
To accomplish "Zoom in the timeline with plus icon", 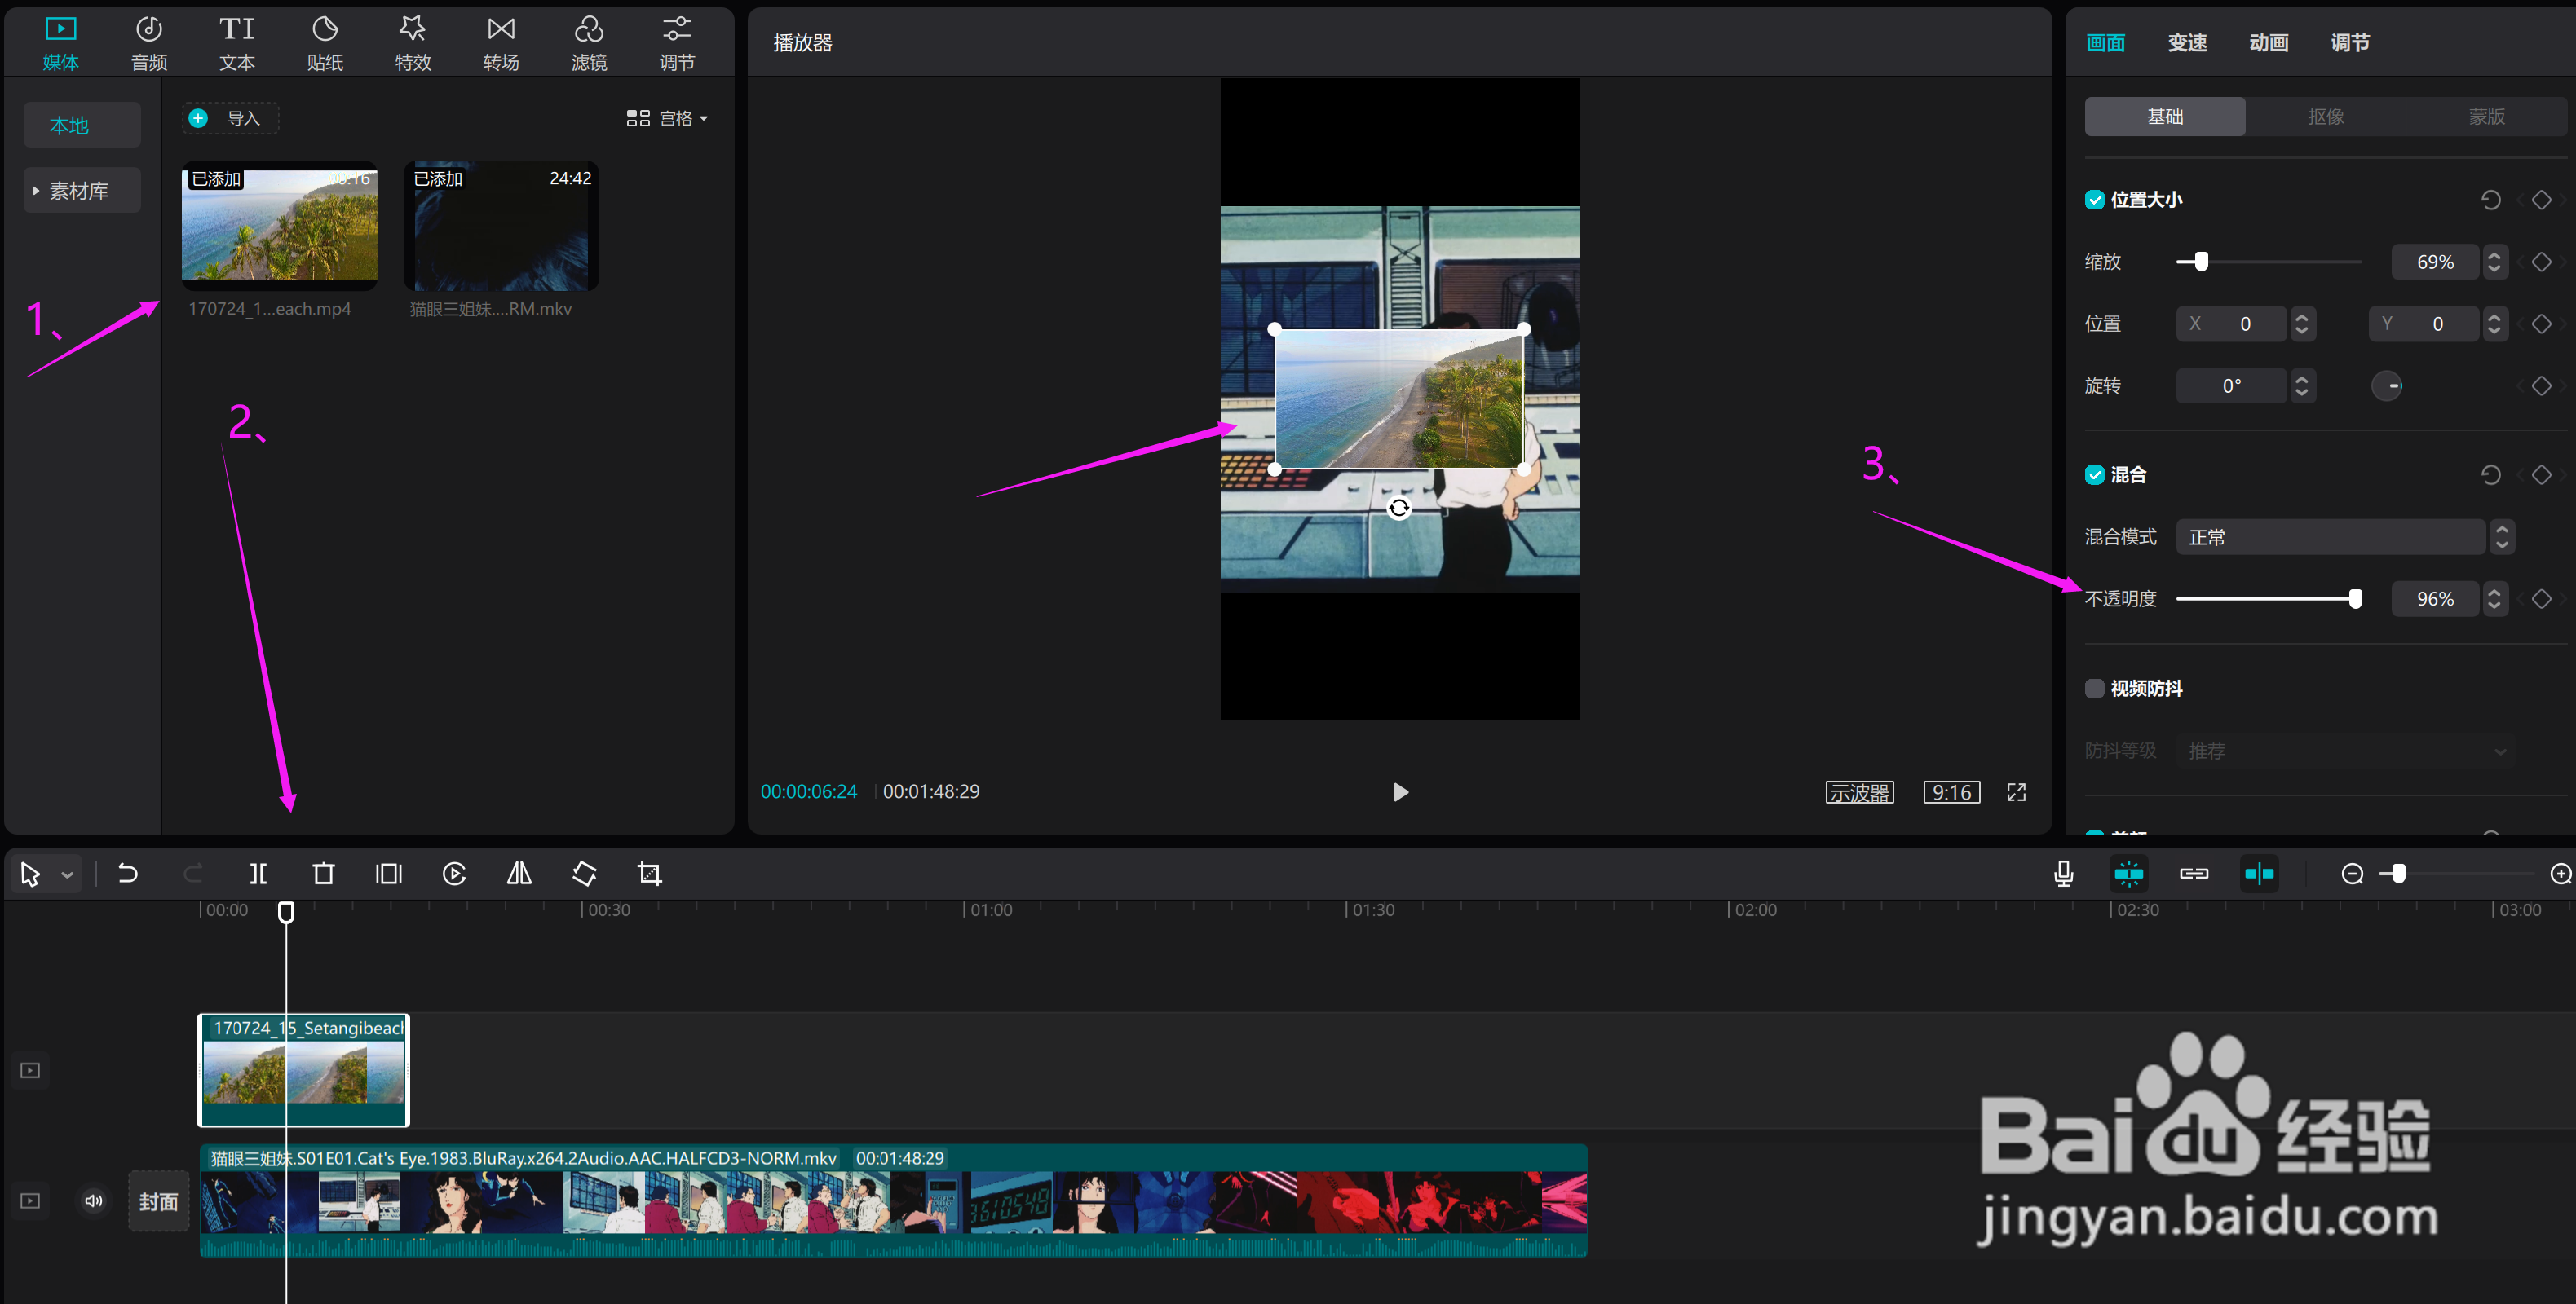I will pyautogui.click(x=2561, y=874).
